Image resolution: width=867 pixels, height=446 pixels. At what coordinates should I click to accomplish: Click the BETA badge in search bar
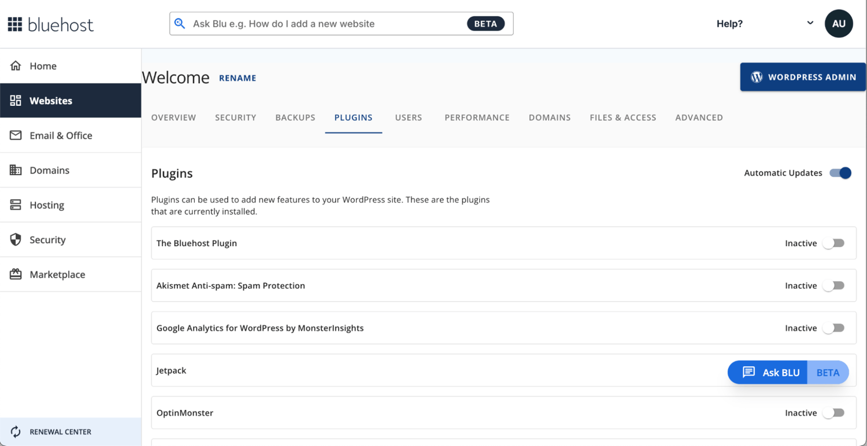(x=486, y=24)
